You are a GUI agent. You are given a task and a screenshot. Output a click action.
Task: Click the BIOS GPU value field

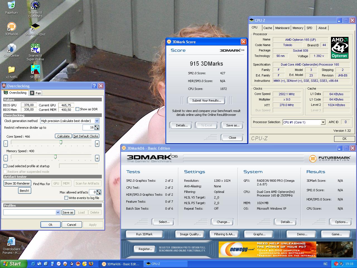[x=29, y=105]
